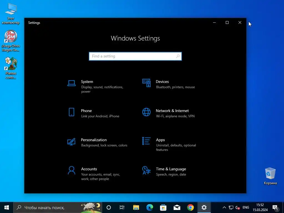Click 'Speech, region, date' description
This screenshot has width=284, height=213.
pos(171,175)
